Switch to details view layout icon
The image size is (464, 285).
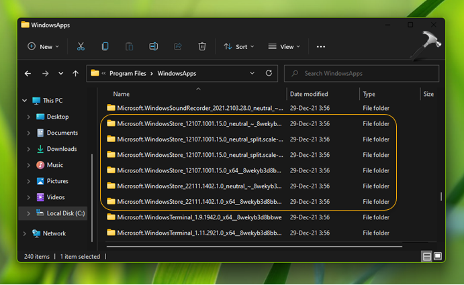[426, 256]
